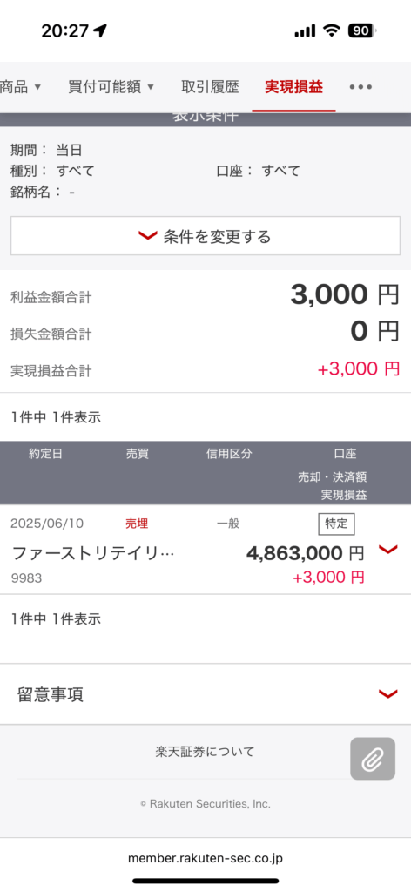Expand the ファーストリテイリ trade row chevron
The image size is (411, 892).
pyautogui.click(x=387, y=550)
